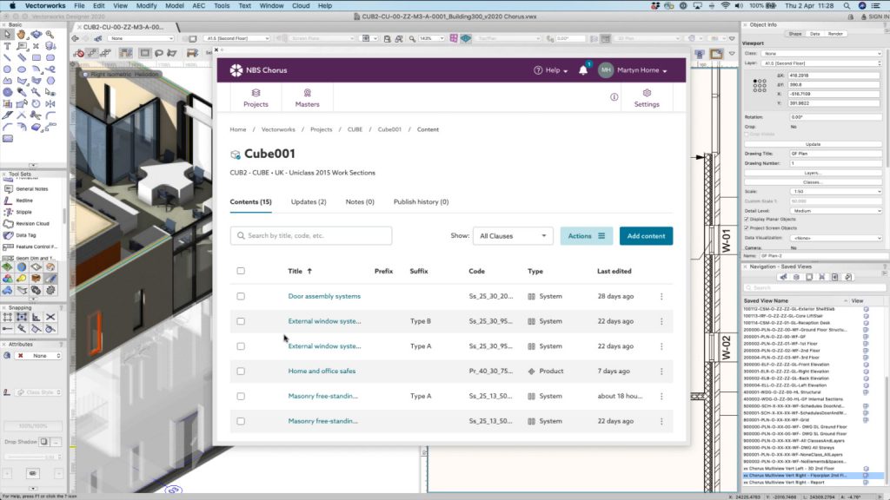Tick checkbox for Door assembly systems row
The width and height of the screenshot is (890, 500).
[241, 297]
